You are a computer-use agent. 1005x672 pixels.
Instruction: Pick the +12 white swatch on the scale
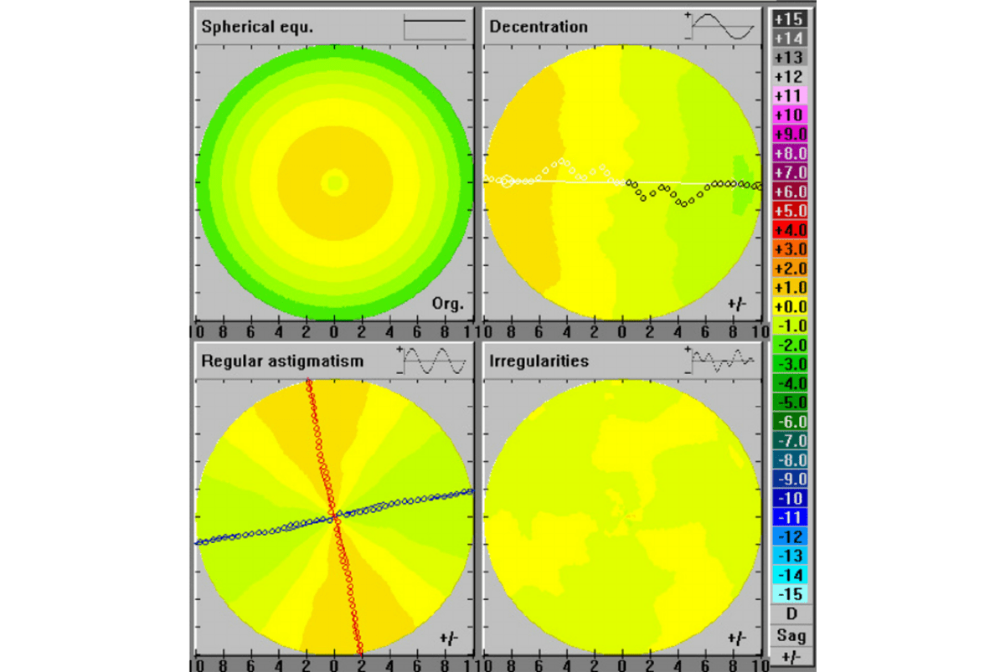coord(790,76)
